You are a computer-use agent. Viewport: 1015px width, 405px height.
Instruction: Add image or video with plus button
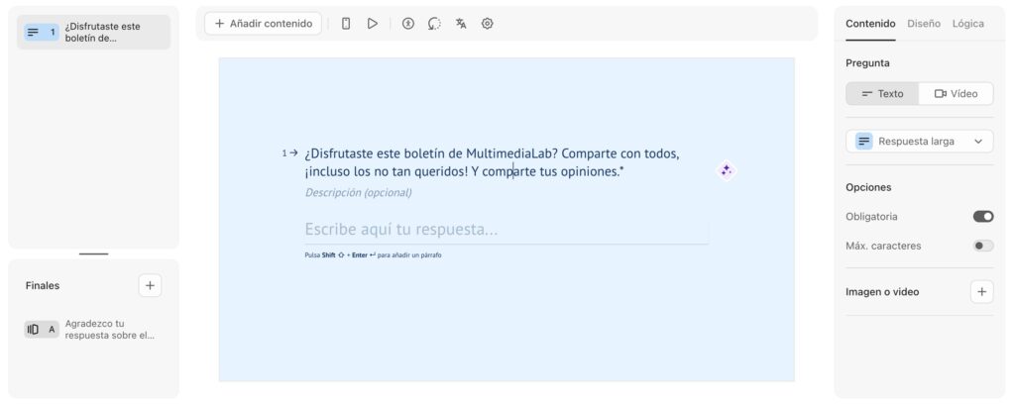(x=981, y=292)
